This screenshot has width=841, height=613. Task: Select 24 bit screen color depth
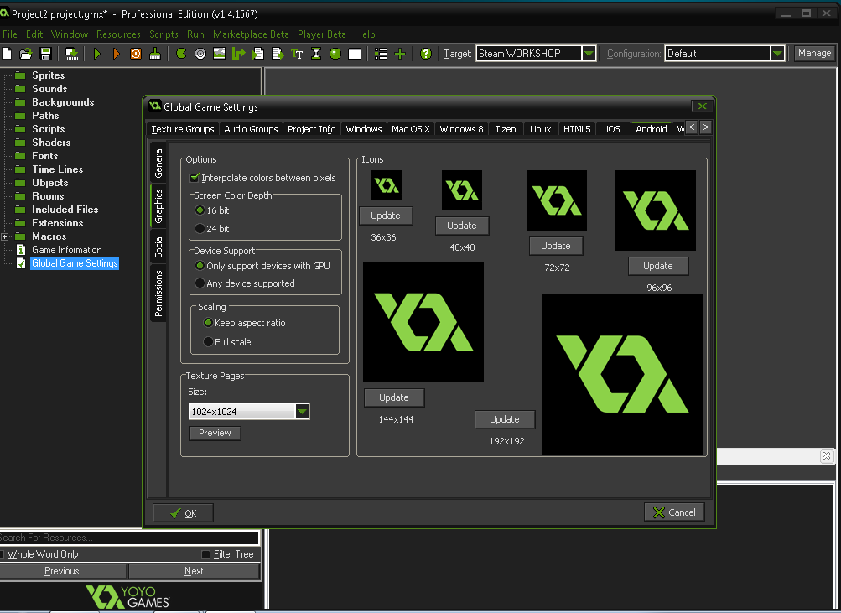tap(200, 229)
